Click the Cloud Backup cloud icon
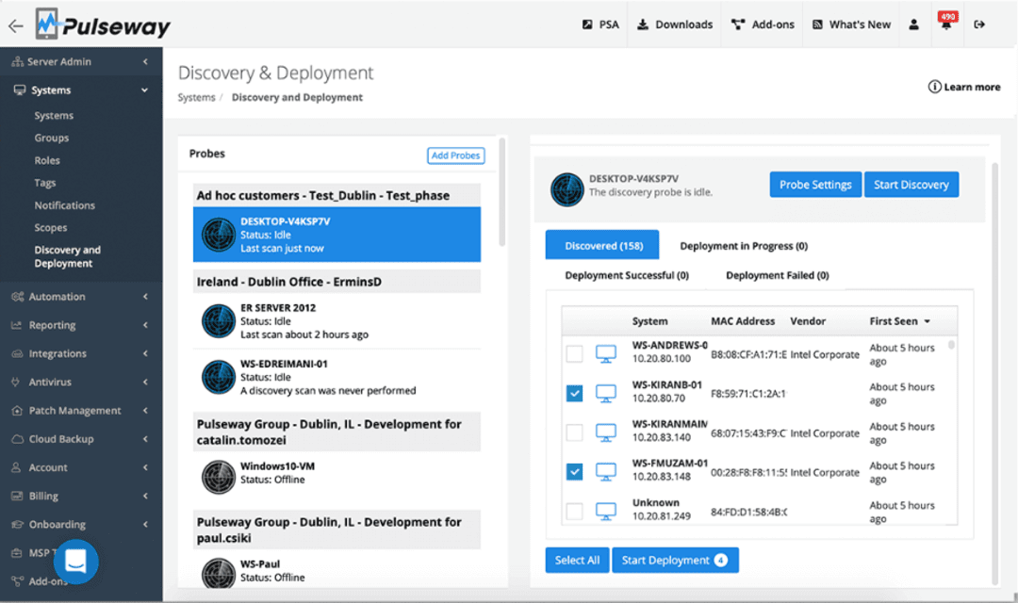Image resolution: width=1018 pixels, height=603 pixels. [17, 438]
